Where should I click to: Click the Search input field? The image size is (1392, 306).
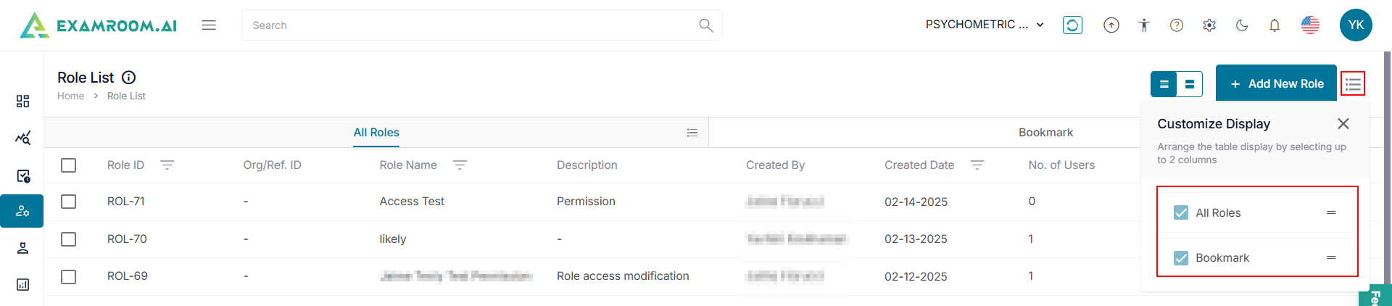click(x=471, y=25)
